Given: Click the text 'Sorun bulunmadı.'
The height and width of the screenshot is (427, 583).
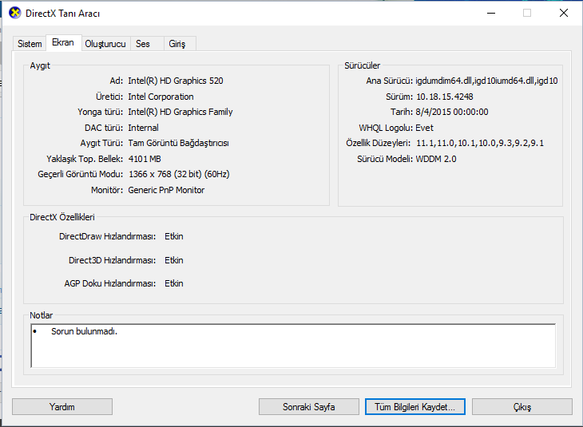Looking at the screenshot, I should point(84,331).
